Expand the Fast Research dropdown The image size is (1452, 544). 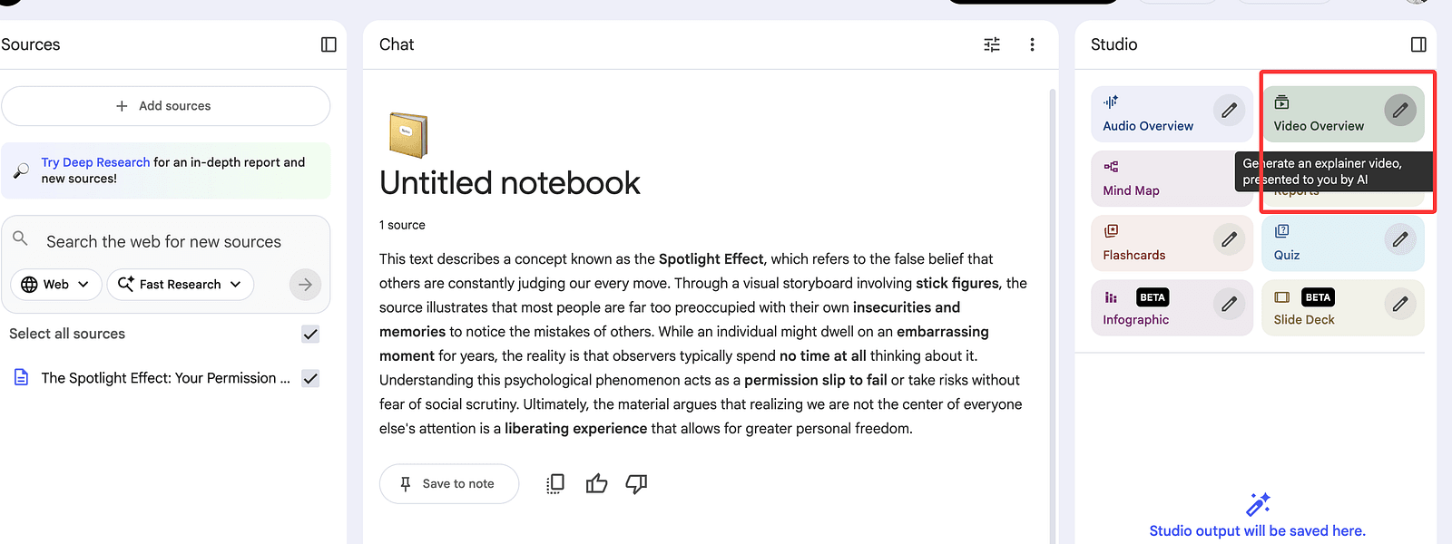[x=180, y=285]
